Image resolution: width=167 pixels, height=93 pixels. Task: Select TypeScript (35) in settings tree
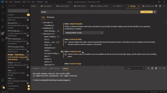pyautogui.click(x=49, y=65)
